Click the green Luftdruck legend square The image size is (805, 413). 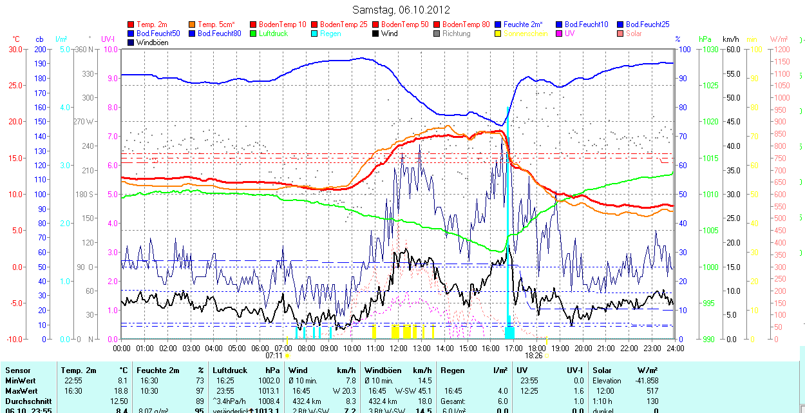[x=254, y=34]
